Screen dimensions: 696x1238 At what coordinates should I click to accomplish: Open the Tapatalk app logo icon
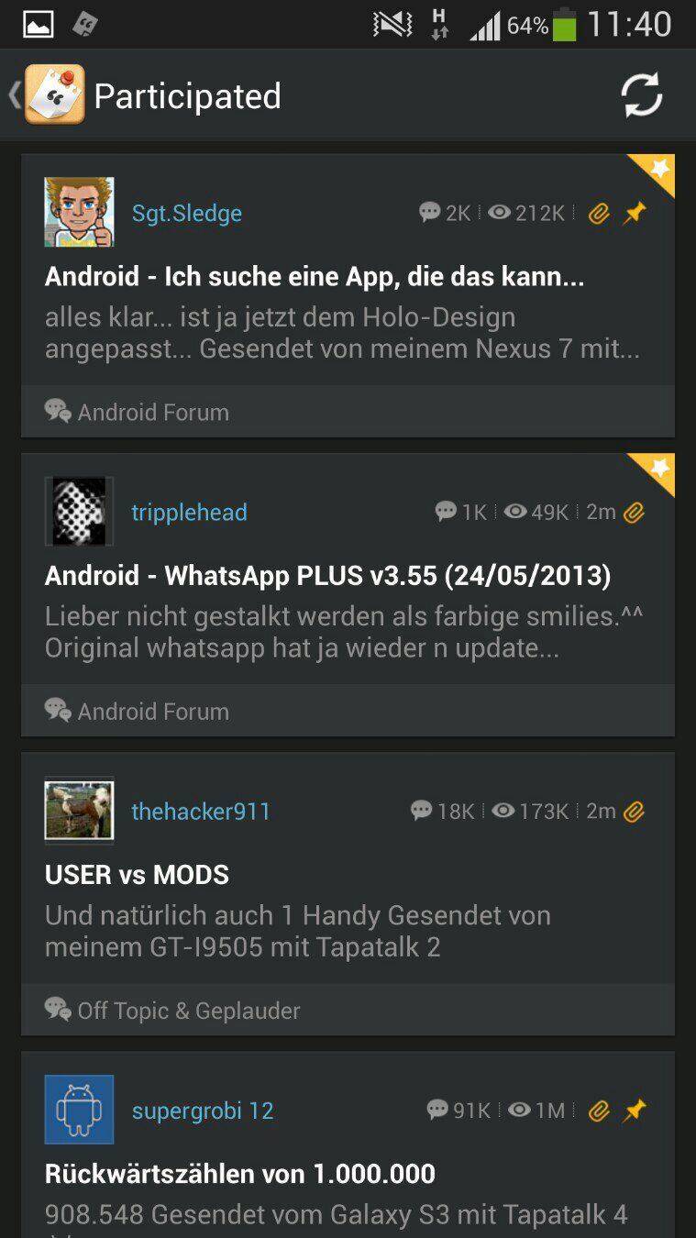click(x=54, y=94)
